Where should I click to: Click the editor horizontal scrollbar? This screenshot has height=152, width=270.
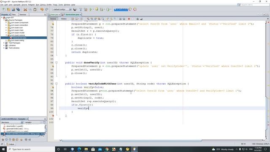coord(132,141)
